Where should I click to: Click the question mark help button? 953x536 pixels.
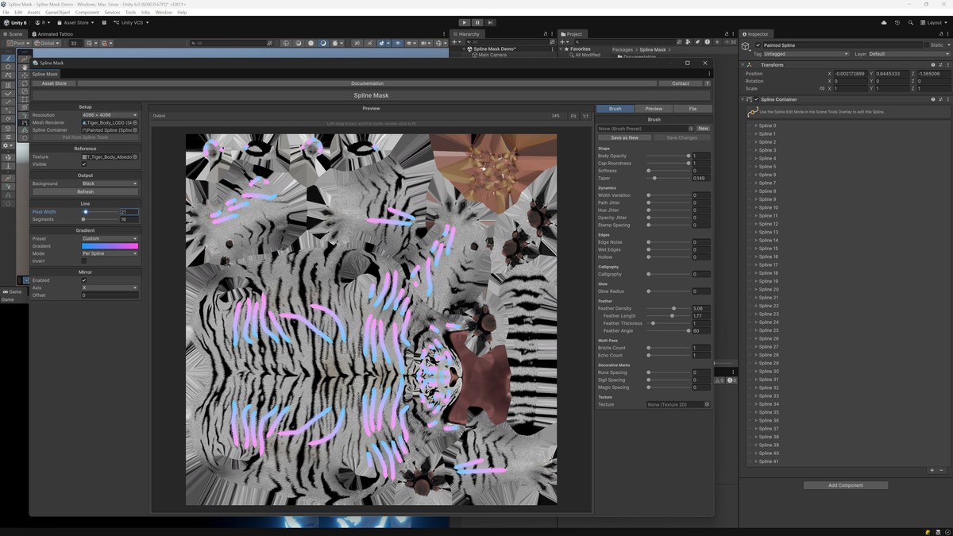[708, 83]
